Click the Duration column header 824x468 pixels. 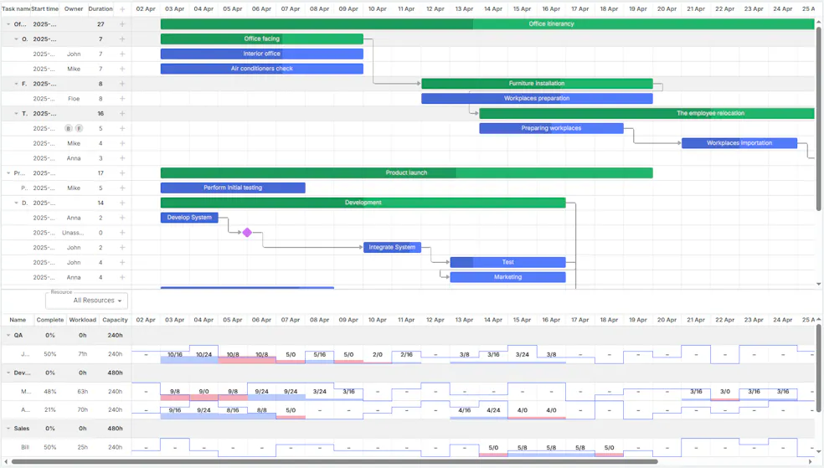coord(100,9)
